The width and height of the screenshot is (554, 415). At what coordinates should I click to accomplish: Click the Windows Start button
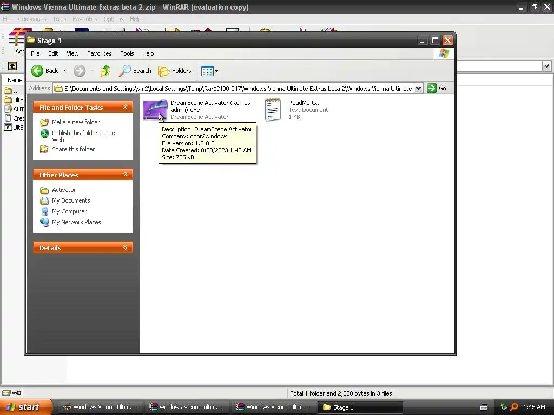25,407
